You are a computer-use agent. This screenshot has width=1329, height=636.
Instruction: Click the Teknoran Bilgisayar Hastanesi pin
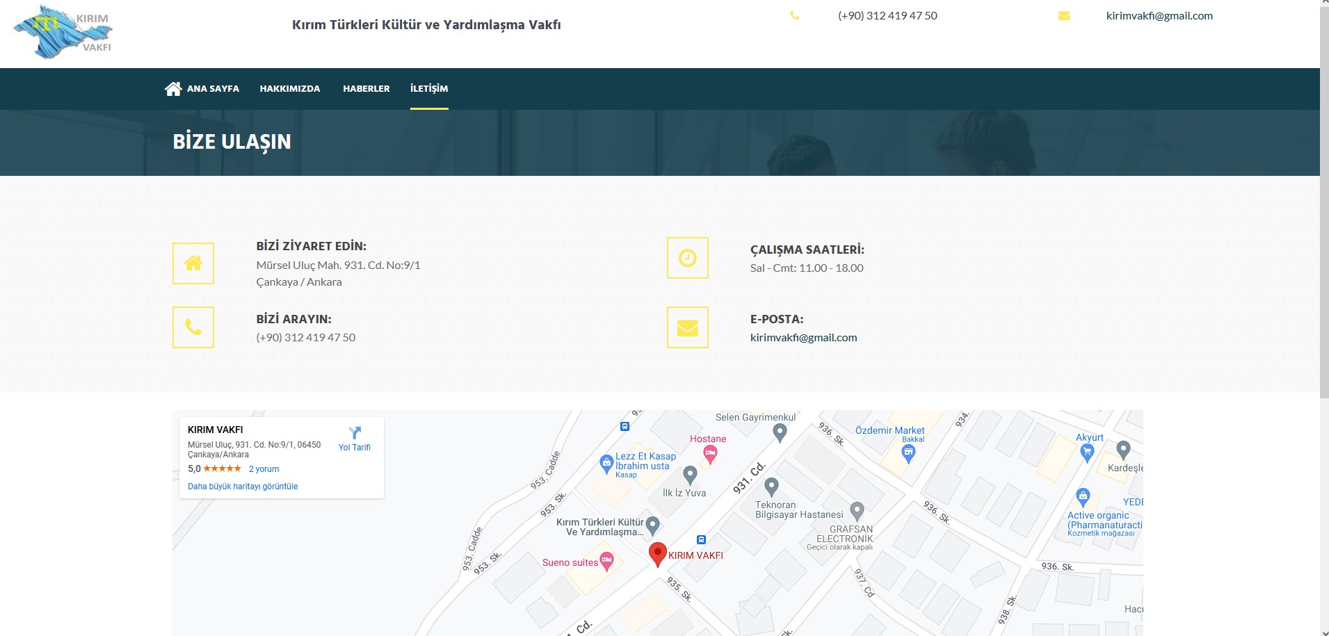pyautogui.click(x=771, y=487)
